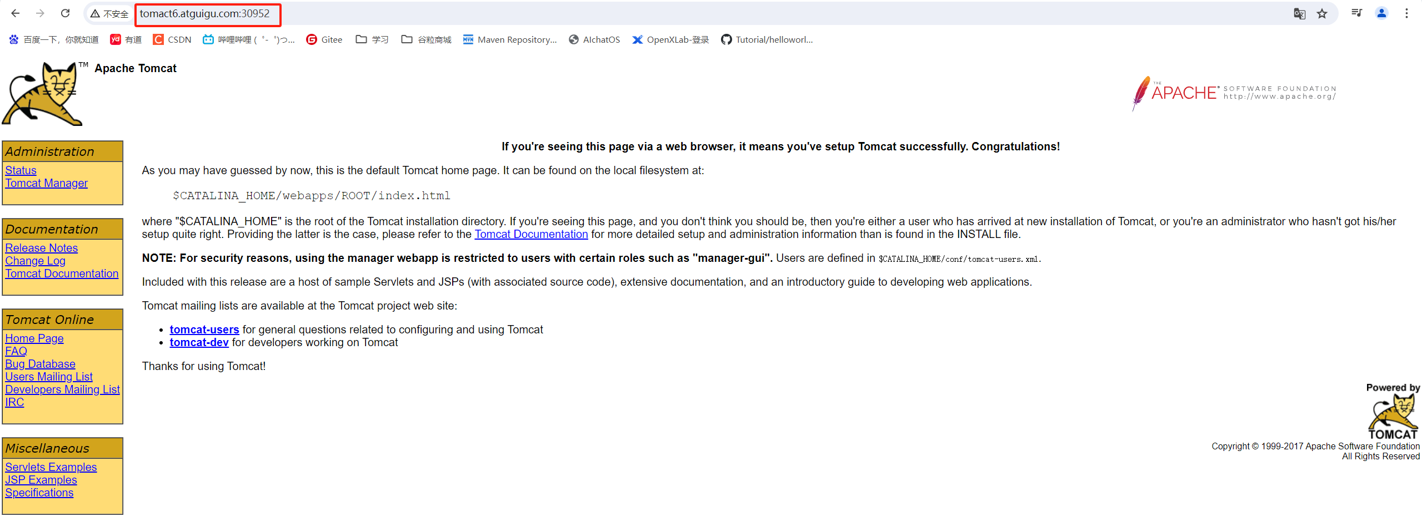Open the media control icon in the toolbar
Image resolution: width=1422 pixels, height=527 pixels.
tap(1356, 13)
